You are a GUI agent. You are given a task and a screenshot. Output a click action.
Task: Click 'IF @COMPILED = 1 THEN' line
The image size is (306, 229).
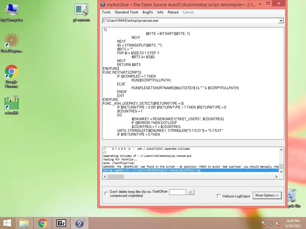136,76
